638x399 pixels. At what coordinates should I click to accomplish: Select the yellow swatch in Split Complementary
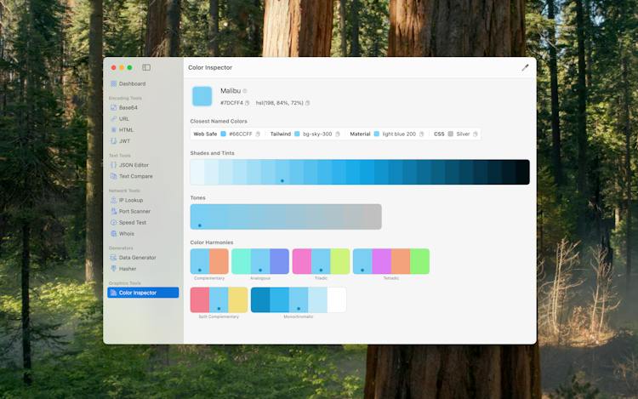[x=238, y=299]
